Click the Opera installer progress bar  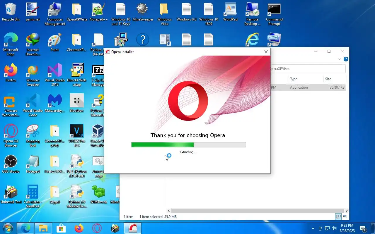click(188, 145)
